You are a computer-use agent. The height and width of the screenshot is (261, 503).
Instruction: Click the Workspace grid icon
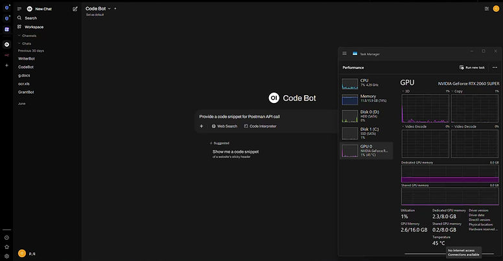[x=19, y=27]
